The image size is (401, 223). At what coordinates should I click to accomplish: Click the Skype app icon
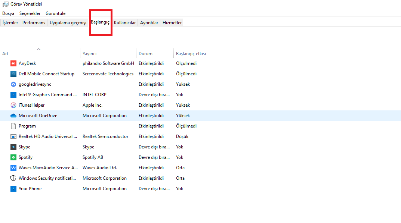click(x=13, y=147)
